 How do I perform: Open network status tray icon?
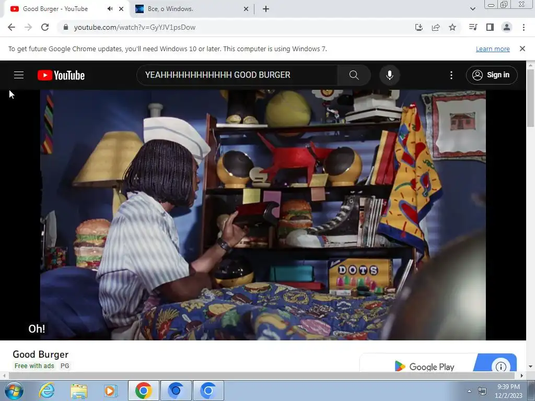[482, 391]
